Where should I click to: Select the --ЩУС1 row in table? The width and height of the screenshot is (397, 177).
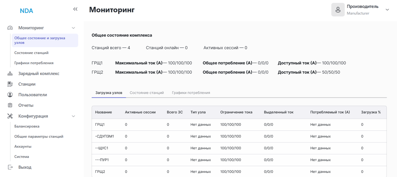pos(102,148)
